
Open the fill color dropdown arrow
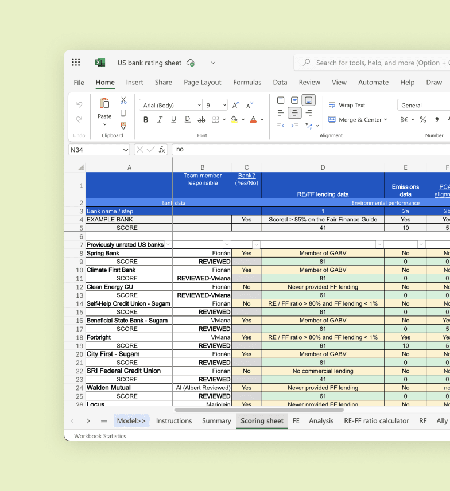[x=243, y=120]
